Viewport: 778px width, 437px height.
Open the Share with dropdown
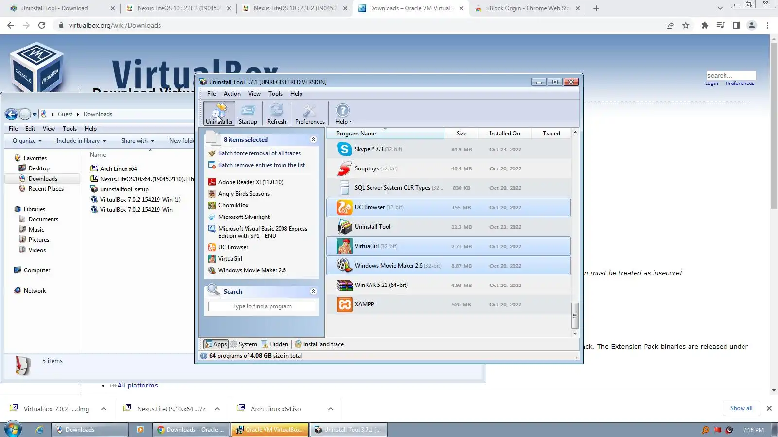click(138, 141)
